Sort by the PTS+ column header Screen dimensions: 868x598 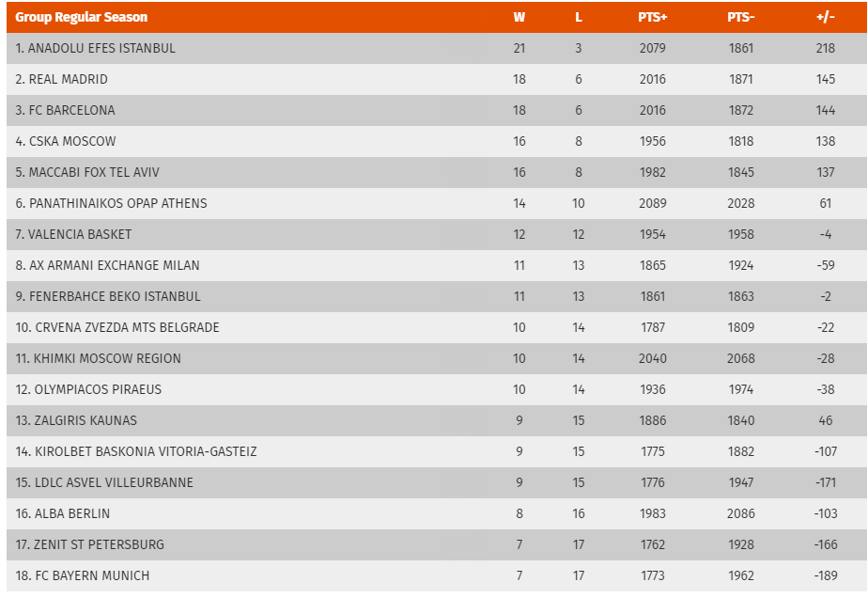(653, 17)
